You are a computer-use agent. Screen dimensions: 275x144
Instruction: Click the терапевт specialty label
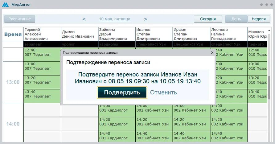click(33, 44)
